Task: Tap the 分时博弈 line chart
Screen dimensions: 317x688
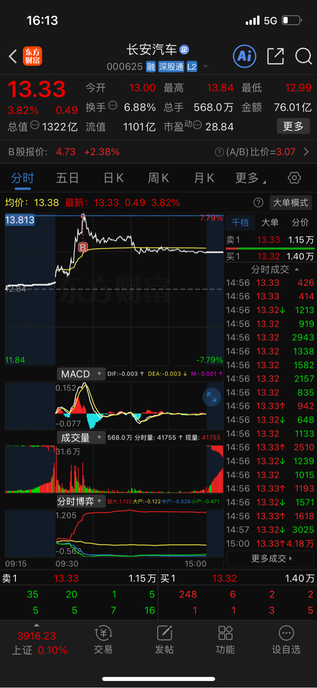Action: 114,534
